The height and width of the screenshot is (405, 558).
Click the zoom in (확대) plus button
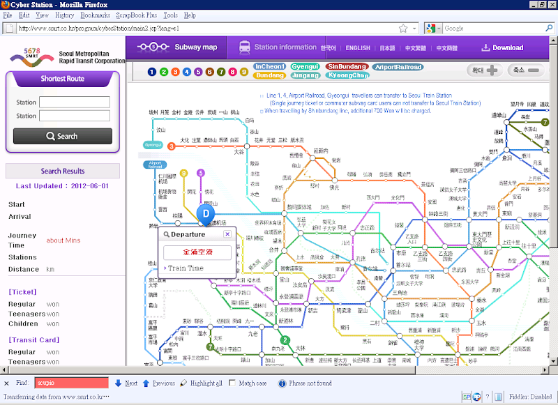[485, 70]
